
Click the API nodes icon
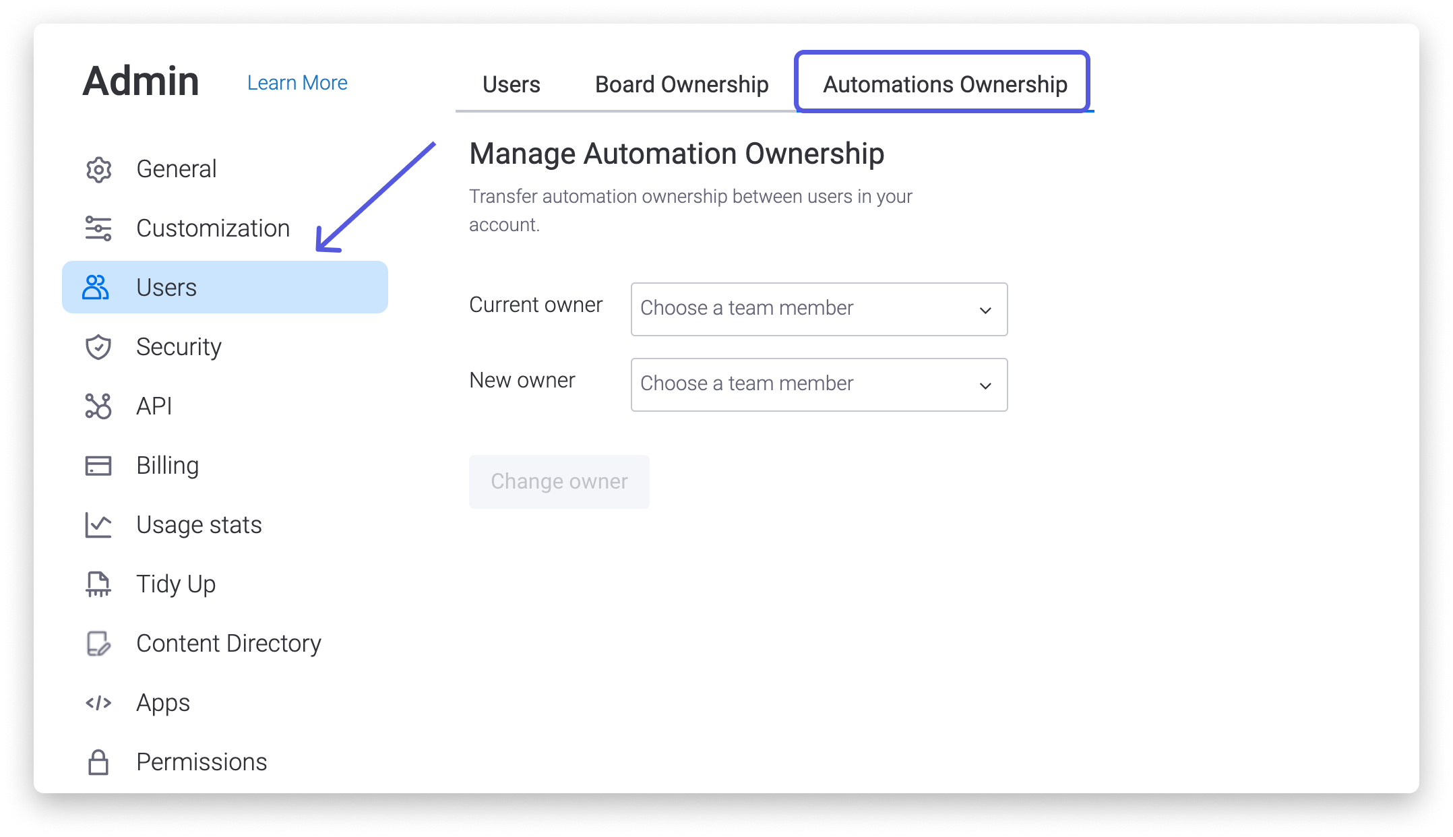98,406
